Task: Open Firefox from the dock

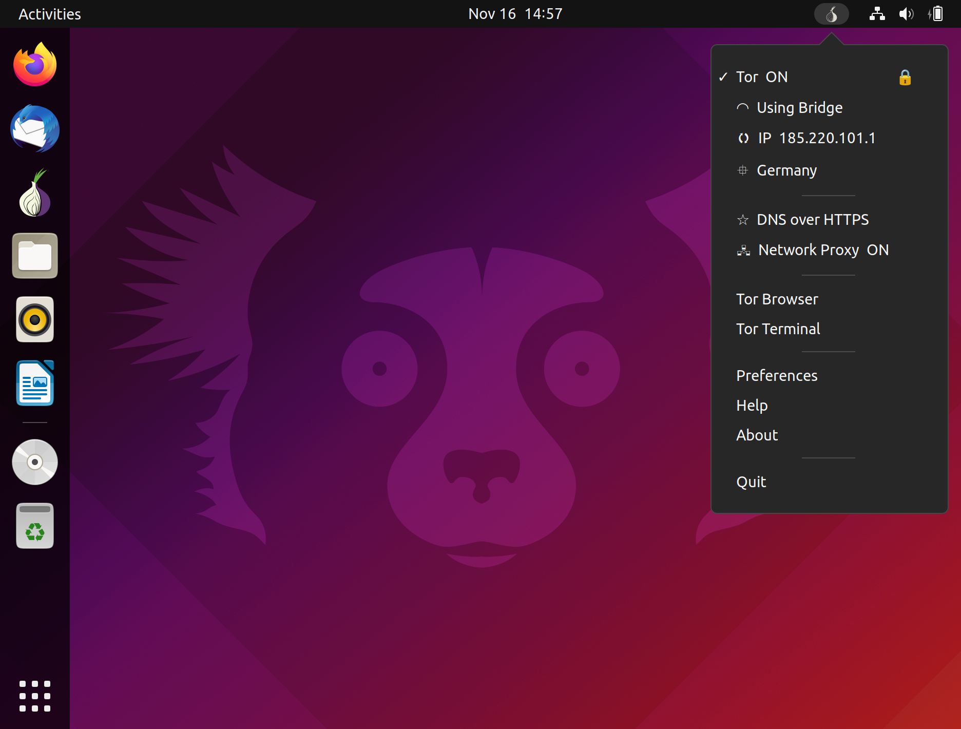Action: point(35,65)
